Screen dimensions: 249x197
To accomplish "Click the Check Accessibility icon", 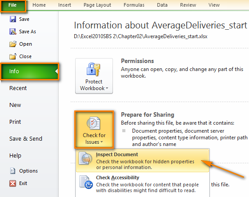I will 86,182.
